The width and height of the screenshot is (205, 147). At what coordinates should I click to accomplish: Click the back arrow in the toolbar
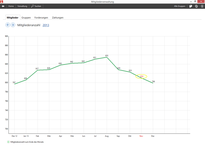3,6
